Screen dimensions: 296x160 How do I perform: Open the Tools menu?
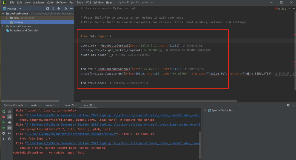click(80, 2)
